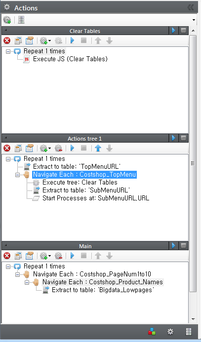Collapse Navigate Each : Costshop_PageNum1to10 node

click(17, 274)
